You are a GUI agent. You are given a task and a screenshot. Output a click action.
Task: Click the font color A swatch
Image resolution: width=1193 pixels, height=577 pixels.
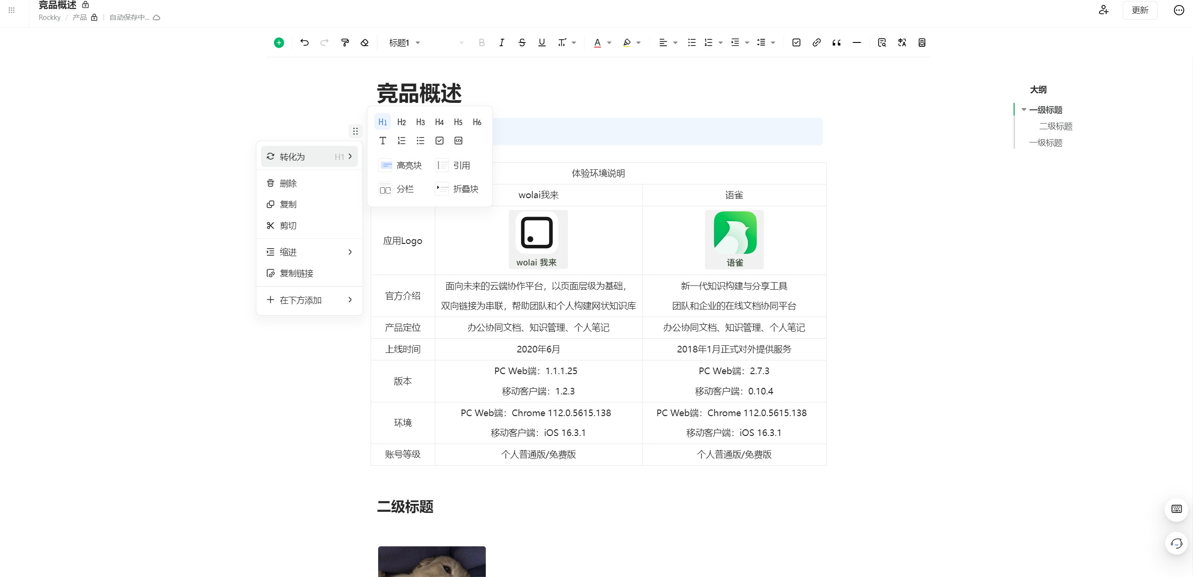click(x=597, y=43)
